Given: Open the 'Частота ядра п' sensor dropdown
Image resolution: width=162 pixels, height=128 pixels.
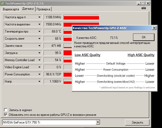Looking at the screenshot, I should 39,17.
